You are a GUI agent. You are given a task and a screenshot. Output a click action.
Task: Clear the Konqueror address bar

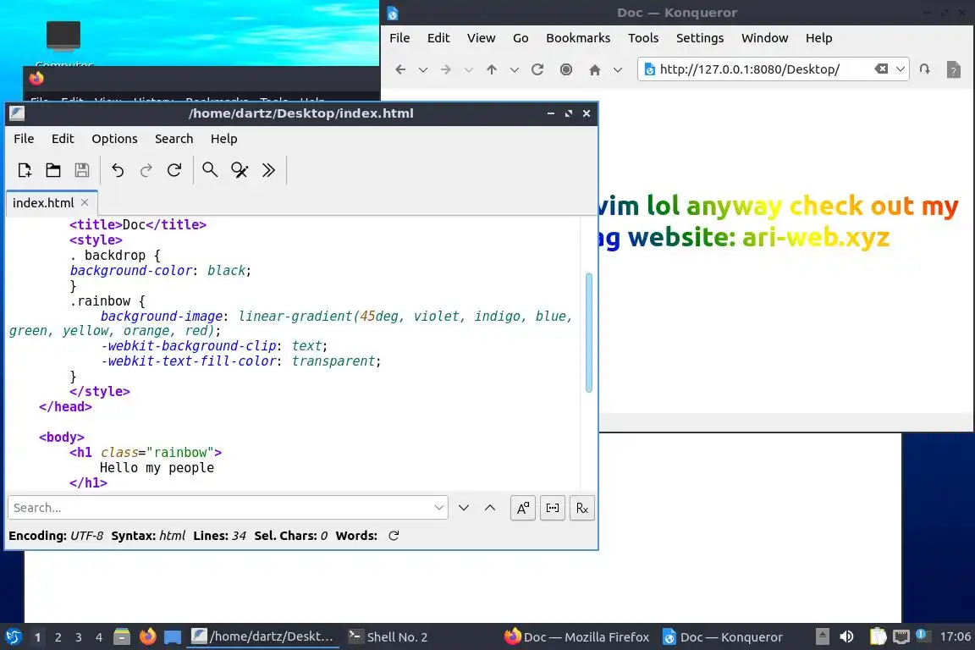pos(881,69)
